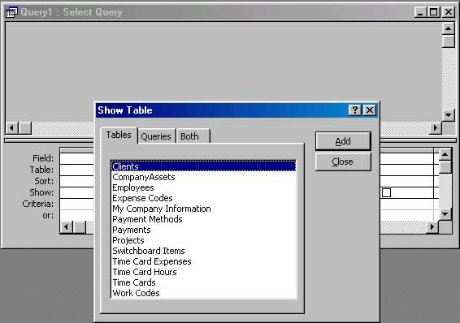
Task: Click down arrow of query grid vertical scrollbar
Action: point(445,214)
